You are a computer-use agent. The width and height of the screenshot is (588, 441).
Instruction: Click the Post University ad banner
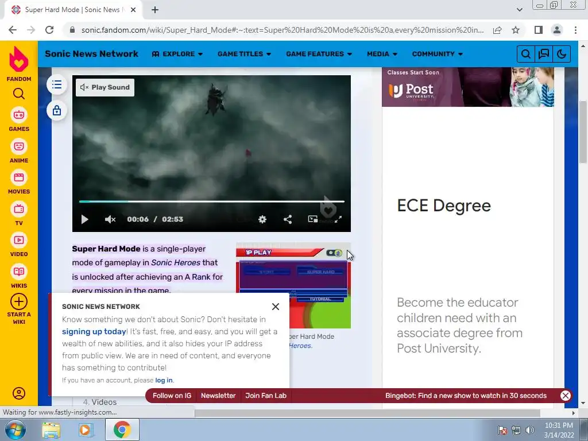(467, 87)
